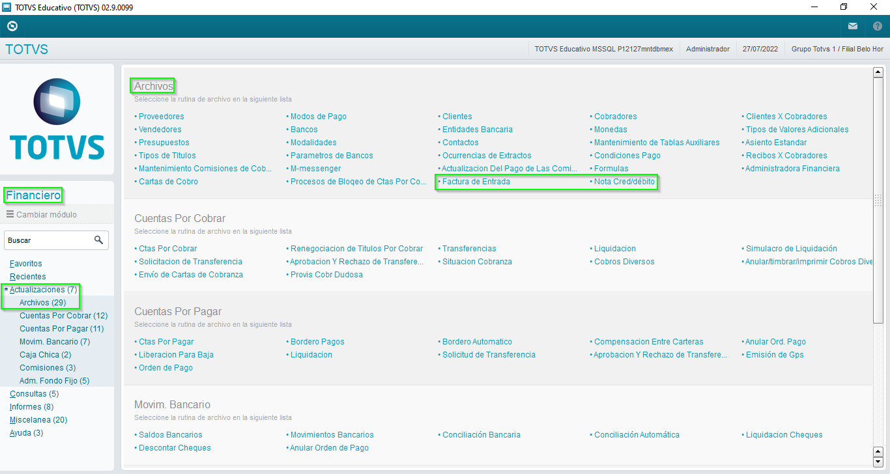Select Movim. Bancario (7) submenu

55,342
